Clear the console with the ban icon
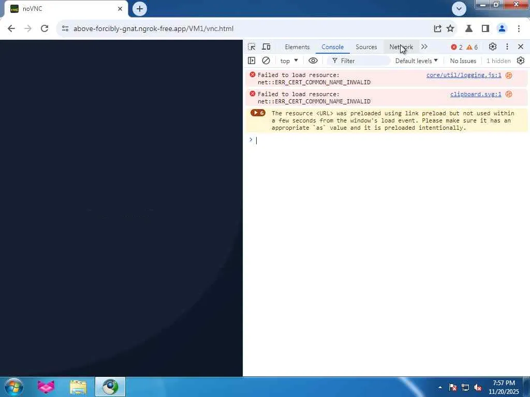Screen dimensions: 530x397 coord(266,61)
